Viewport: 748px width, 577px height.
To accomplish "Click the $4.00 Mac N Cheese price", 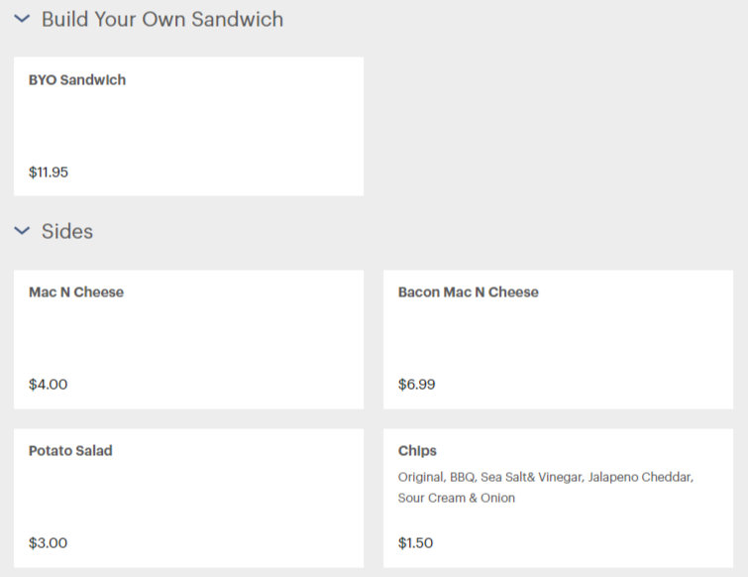I will click(x=49, y=385).
